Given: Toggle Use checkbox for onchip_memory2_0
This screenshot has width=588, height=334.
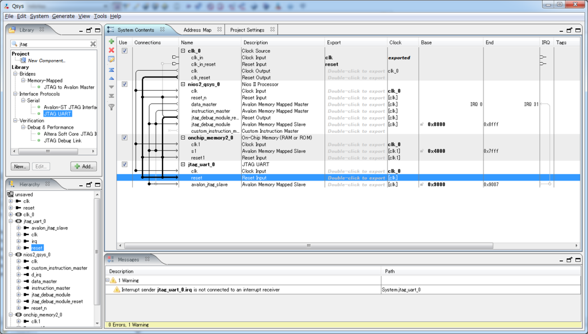Looking at the screenshot, I should click(125, 138).
